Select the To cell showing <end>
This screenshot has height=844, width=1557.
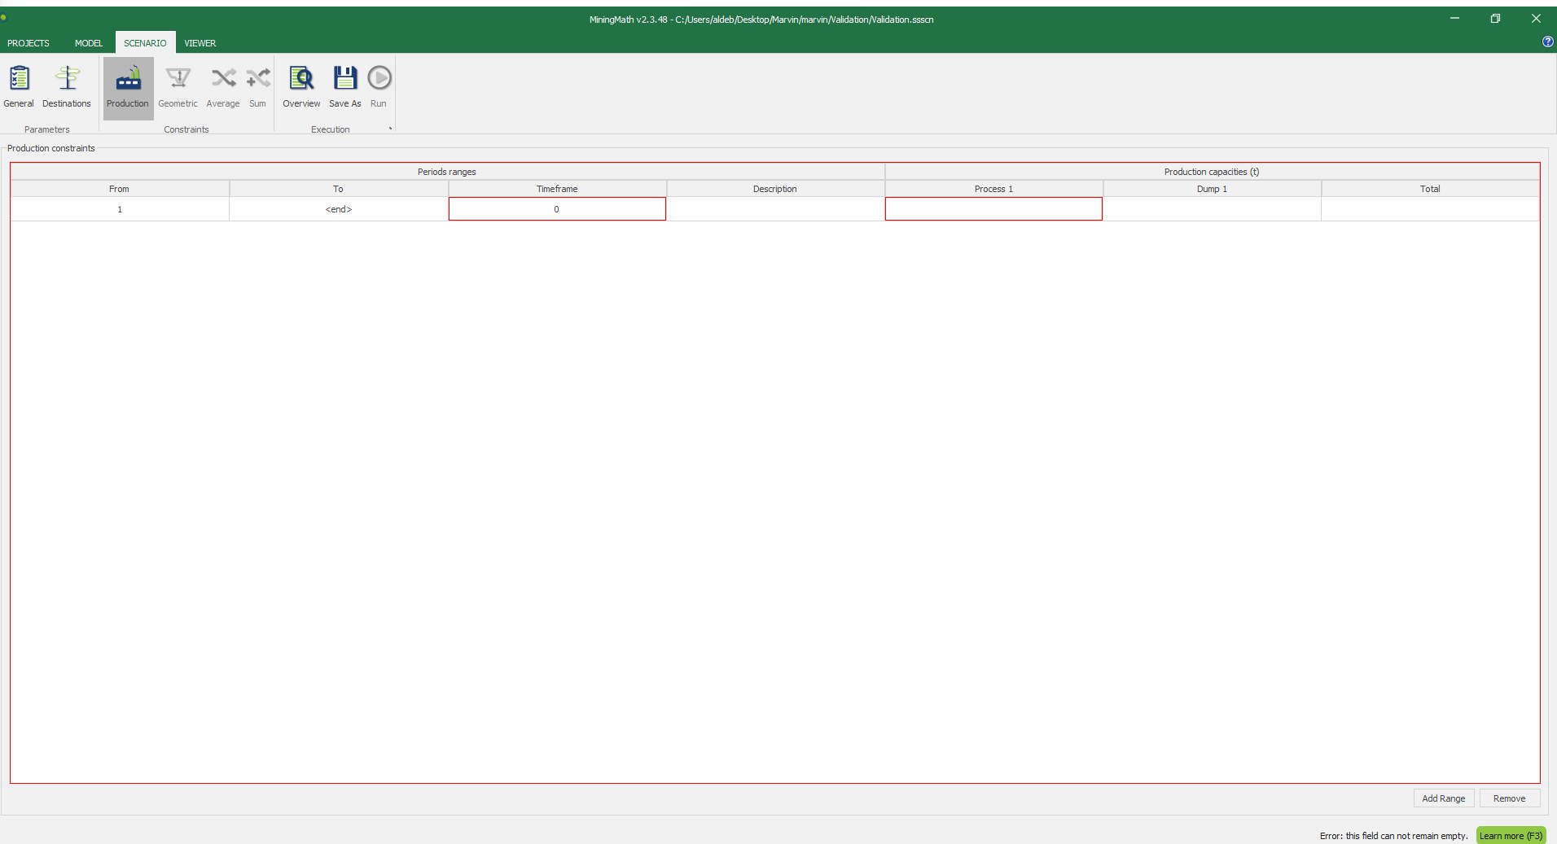point(339,209)
